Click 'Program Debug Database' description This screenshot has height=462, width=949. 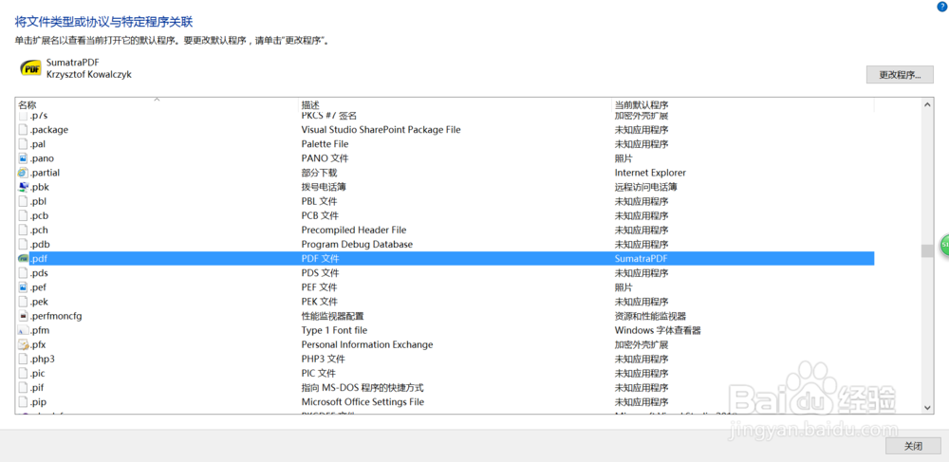coord(357,245)
